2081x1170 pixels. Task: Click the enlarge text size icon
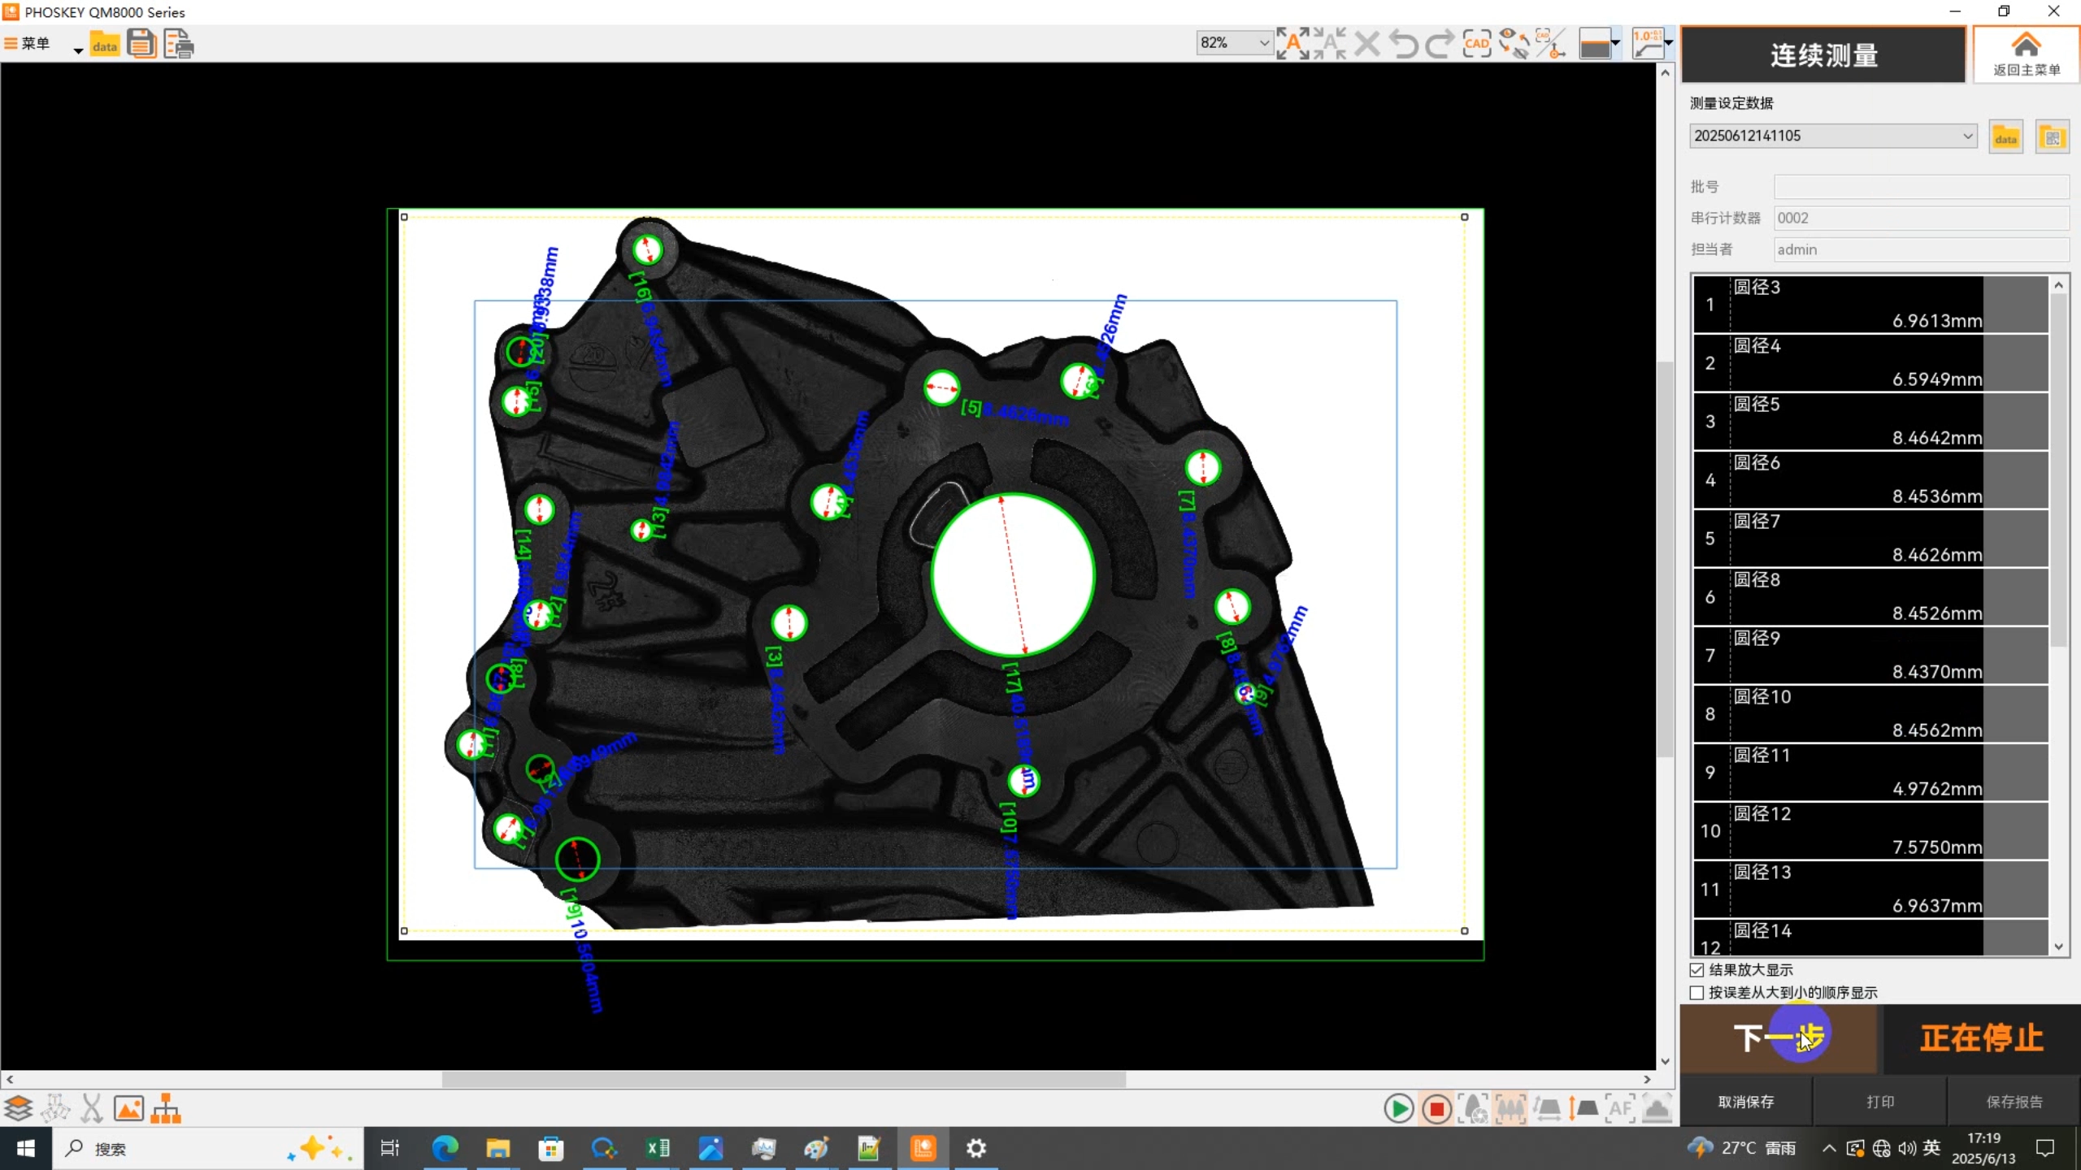pos(1292,44)
